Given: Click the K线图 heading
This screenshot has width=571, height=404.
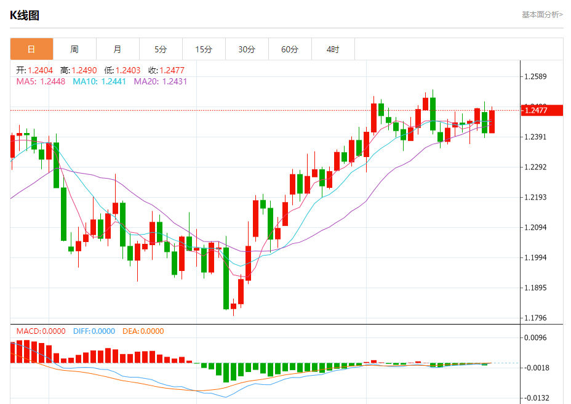Looking at the screenshot, I should click(x=25, y=15).
